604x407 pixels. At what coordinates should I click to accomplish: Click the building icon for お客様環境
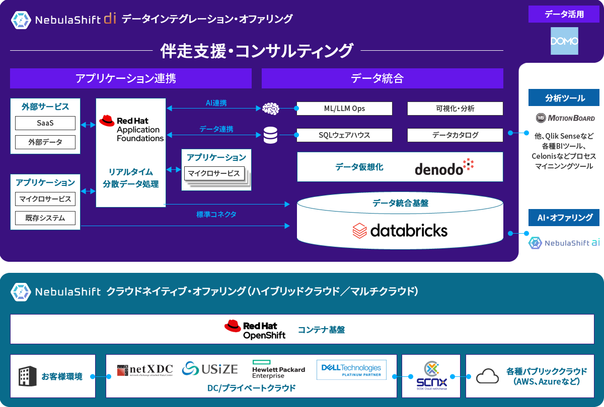tap(27, 376)
